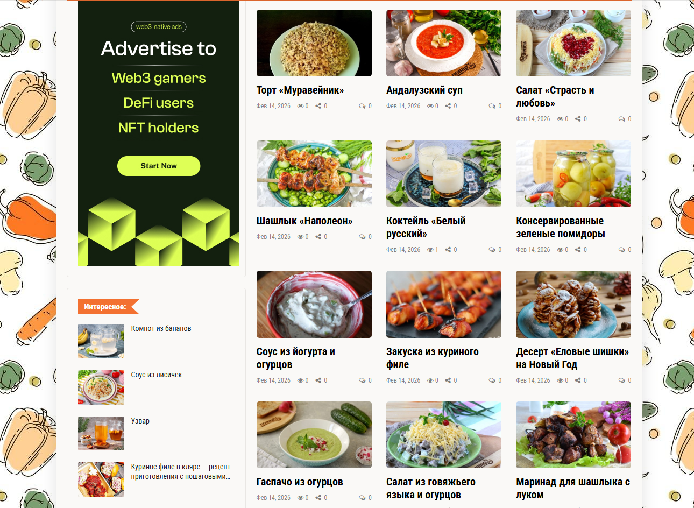
Task: Open the Узвар sidebar link
Action: point(140,421)
